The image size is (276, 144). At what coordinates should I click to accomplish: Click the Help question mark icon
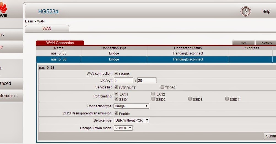coord(245,11)
